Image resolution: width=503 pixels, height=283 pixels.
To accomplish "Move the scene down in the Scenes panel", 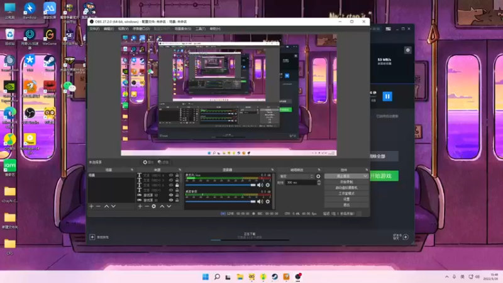I will tap(113, 206).
